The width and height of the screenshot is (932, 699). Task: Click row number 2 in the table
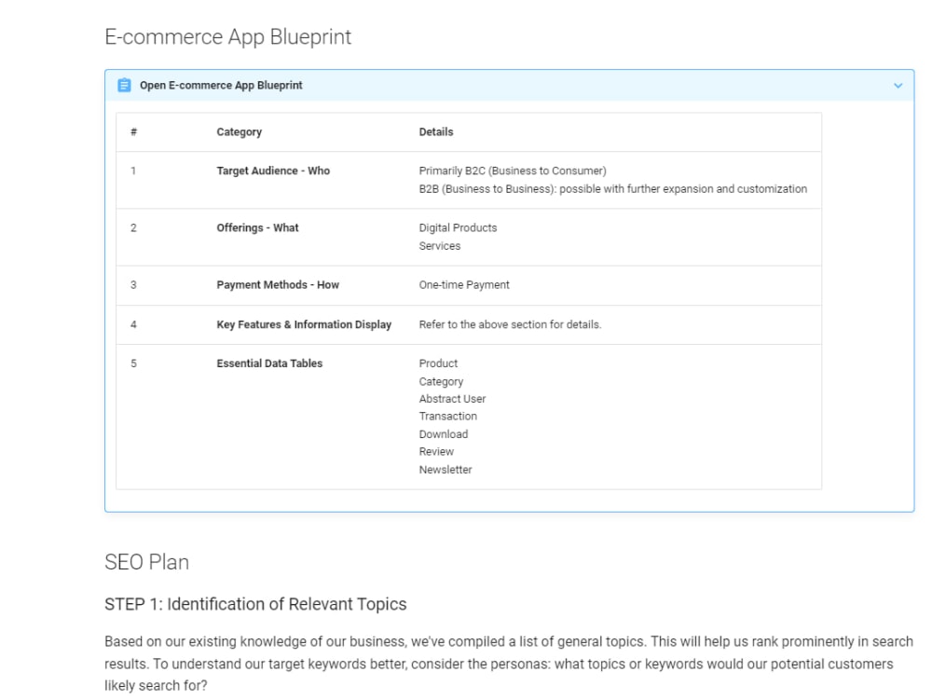[x=133, y=227]
